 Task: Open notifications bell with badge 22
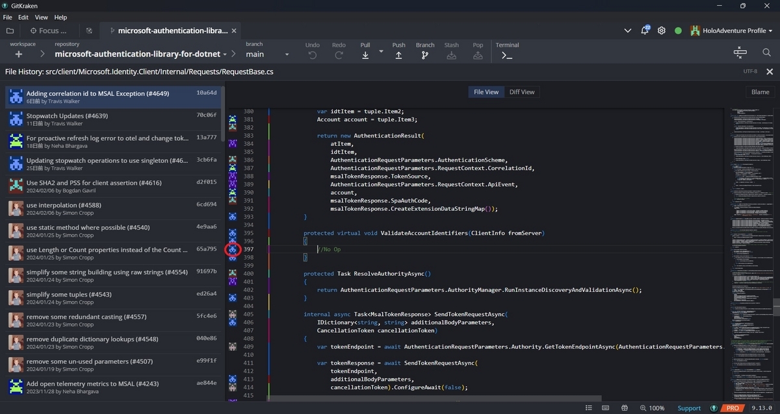pos(645,30)
